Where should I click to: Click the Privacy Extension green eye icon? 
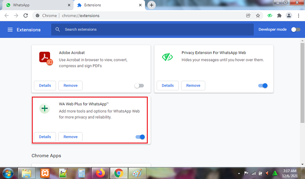167,57
